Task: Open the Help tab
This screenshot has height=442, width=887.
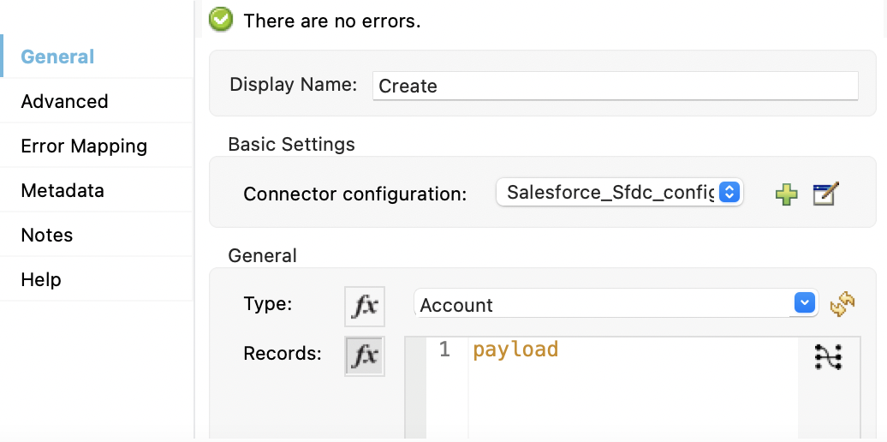Action: click(41, 279)
